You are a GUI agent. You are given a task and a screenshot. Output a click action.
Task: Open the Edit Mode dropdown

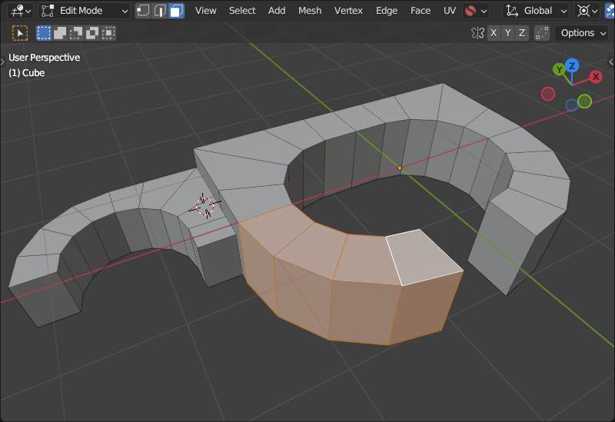(85, 11)
